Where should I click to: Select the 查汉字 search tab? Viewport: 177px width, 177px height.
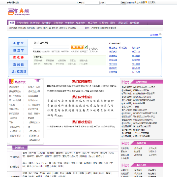click(x=19, y=50)
